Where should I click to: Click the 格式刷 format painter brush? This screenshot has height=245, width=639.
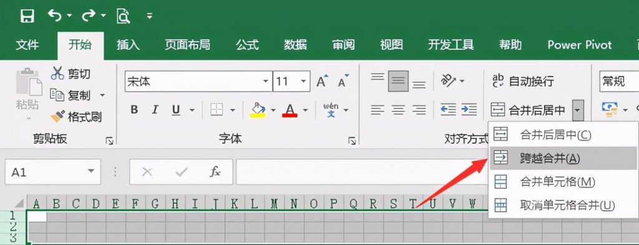coord(76,117)
